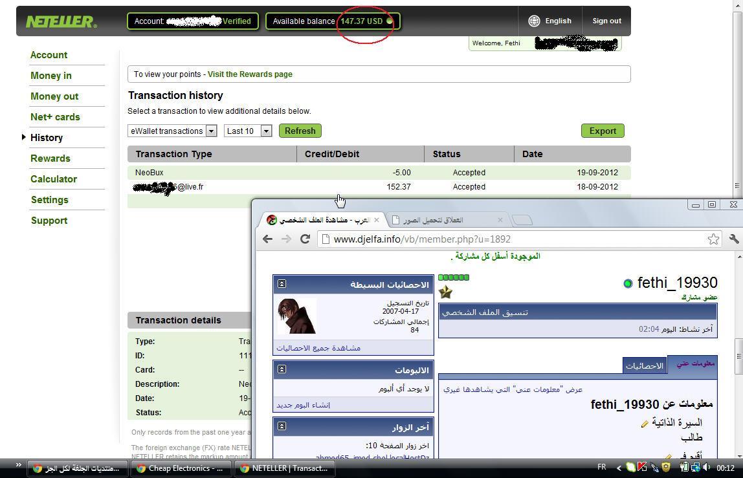Show hidden tray icons arrow
Image resolution: width=743 pixels, height=478 pixels.
click(618, 468)
